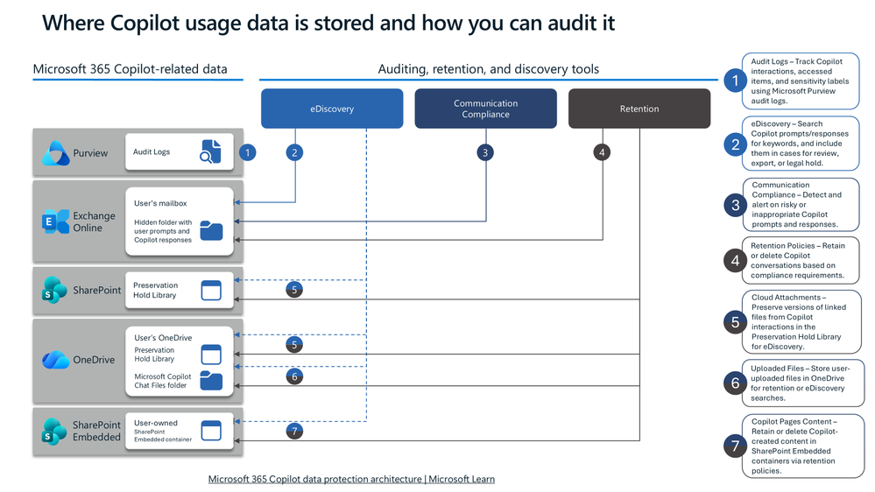Click the Purview logo icon

tap(55, 153)
